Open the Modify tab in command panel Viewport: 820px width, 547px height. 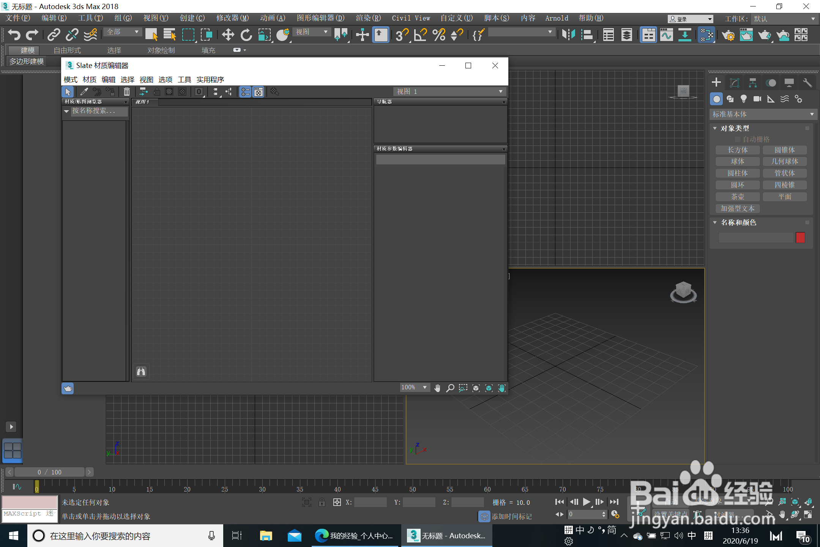coord(735,83)
